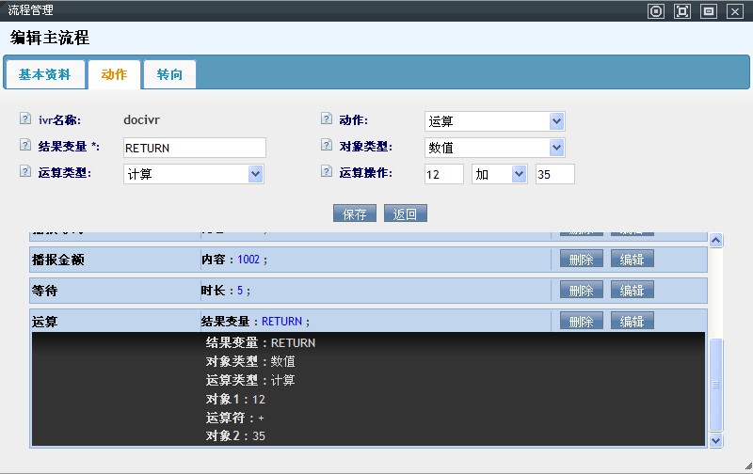Click the 返回 button
Viewport: 753px width, 474px height.
click(x=406, y=213)
